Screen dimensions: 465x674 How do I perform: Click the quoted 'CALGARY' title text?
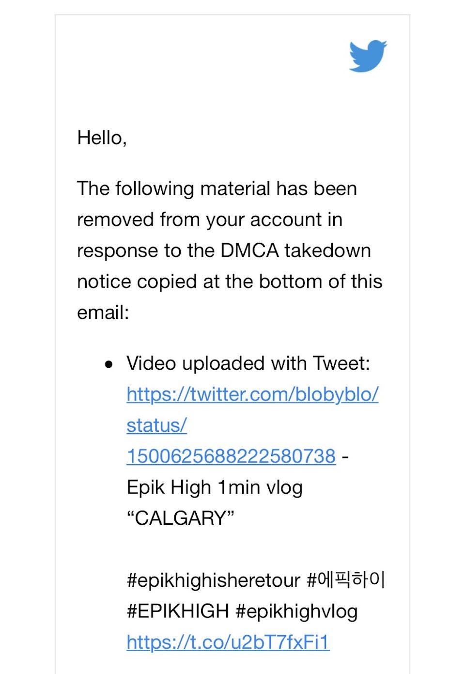coord(180,518)
